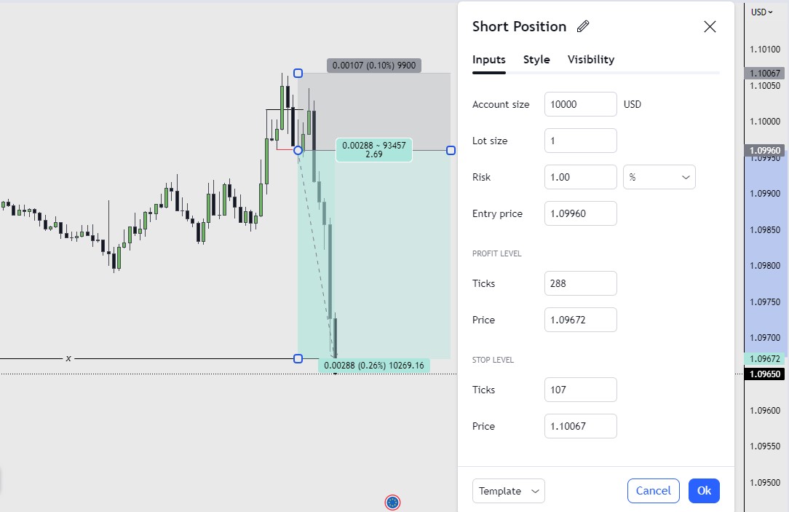Open the Risk unit % dropdown

pos(659,177)
